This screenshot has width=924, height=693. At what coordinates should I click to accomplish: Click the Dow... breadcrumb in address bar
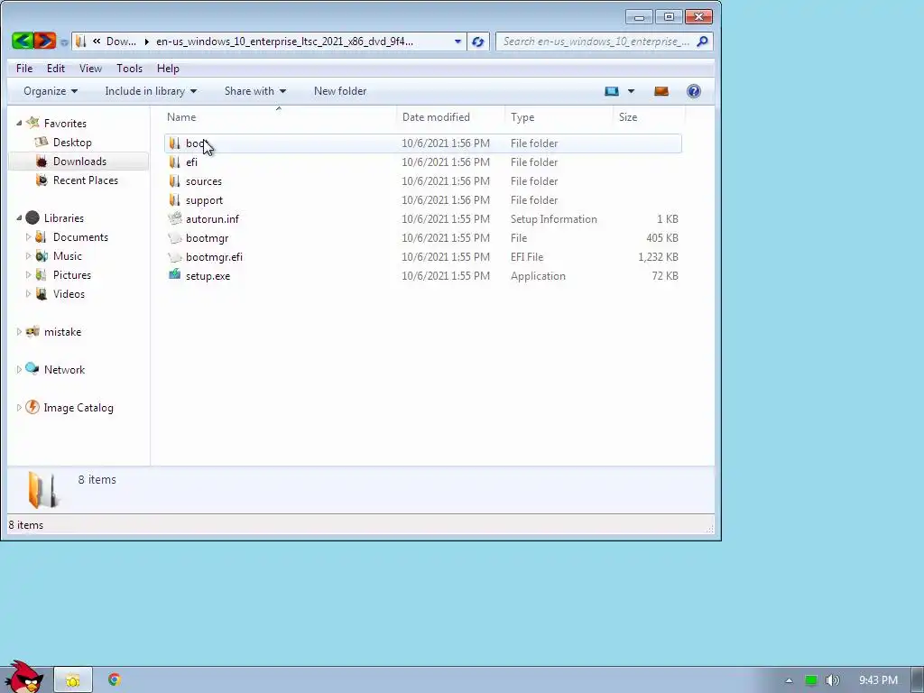coord(121,42)
